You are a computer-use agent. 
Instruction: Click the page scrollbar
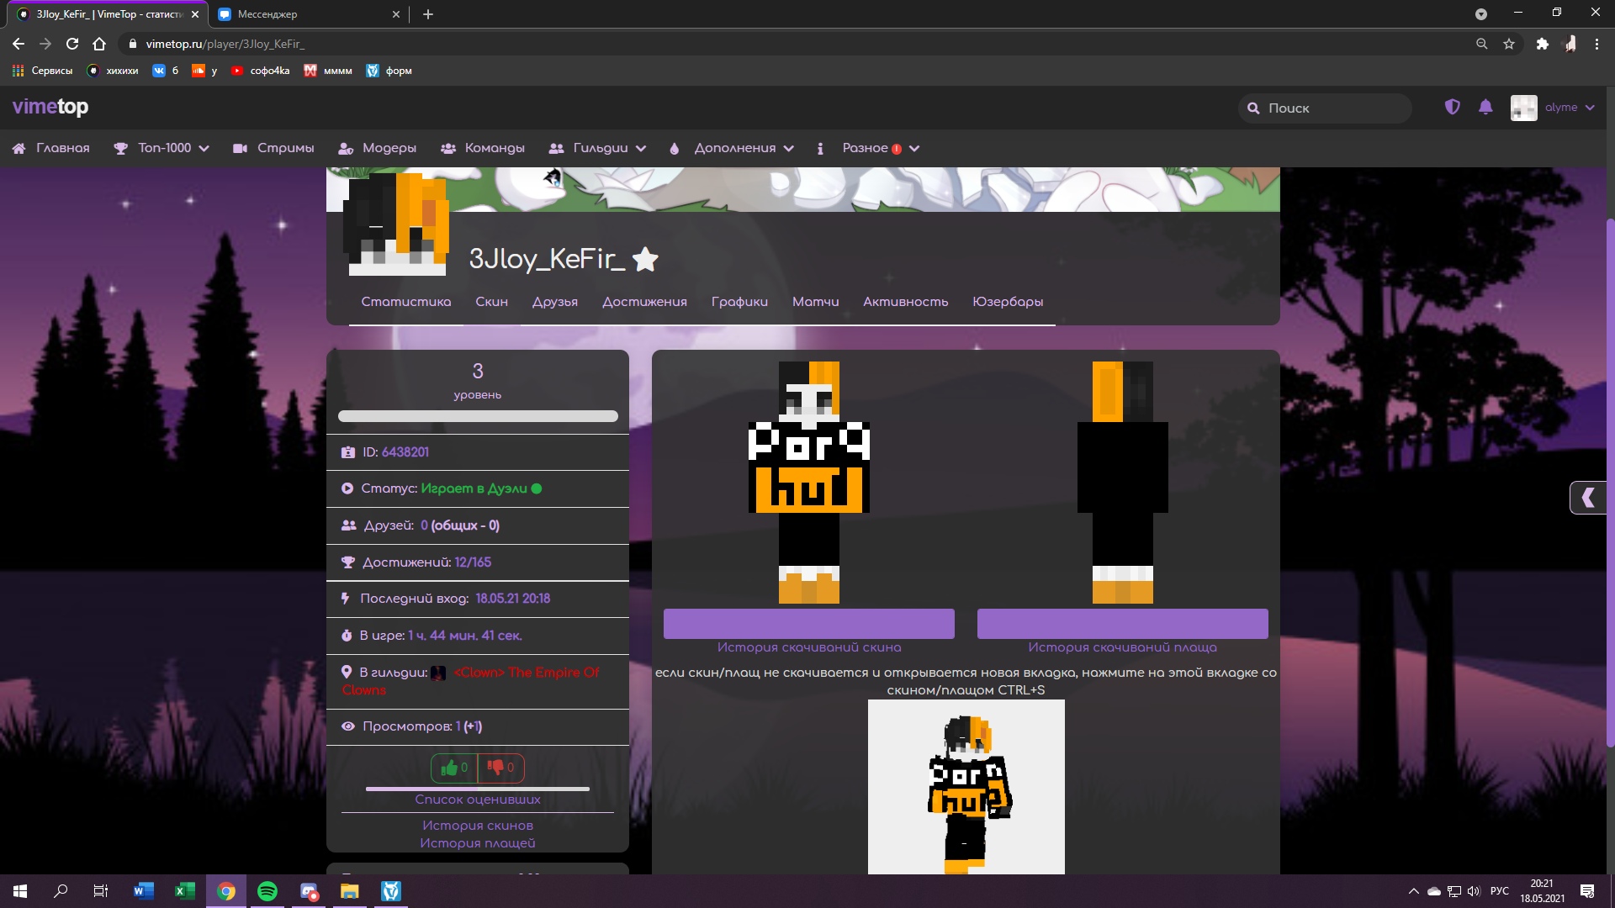coord(1610,483)
